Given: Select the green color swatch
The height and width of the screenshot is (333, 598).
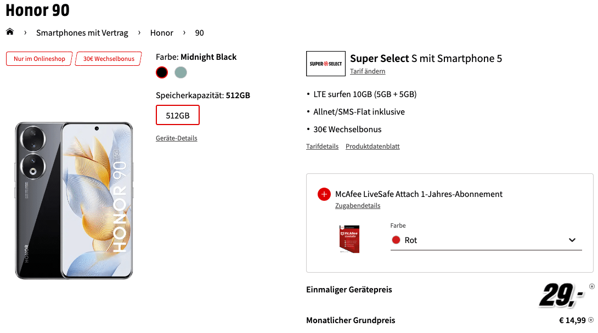Looking at the screenshot, I should 181,72.
